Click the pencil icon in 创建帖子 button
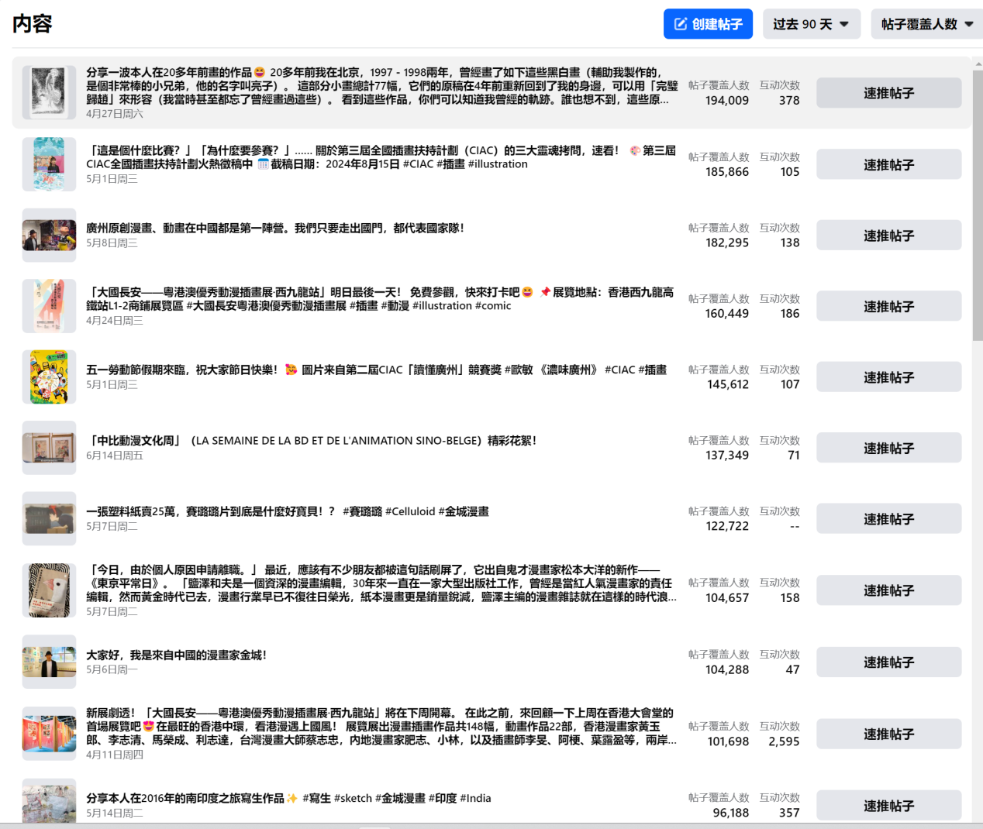This screenshot has width=983, height=829. point(681,24)
